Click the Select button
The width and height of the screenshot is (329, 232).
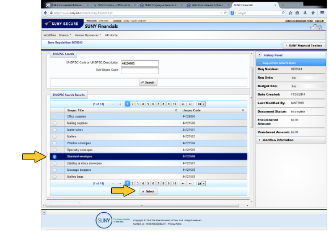pos(149,191)
